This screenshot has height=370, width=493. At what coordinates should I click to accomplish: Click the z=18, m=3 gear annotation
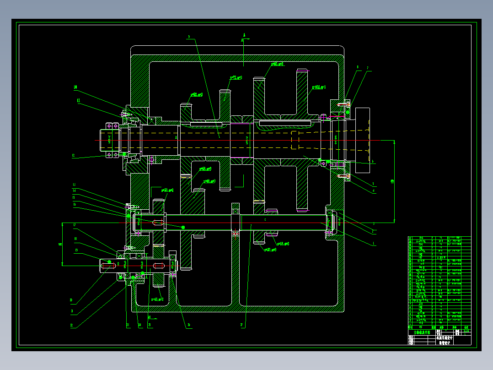click(283, 244)
